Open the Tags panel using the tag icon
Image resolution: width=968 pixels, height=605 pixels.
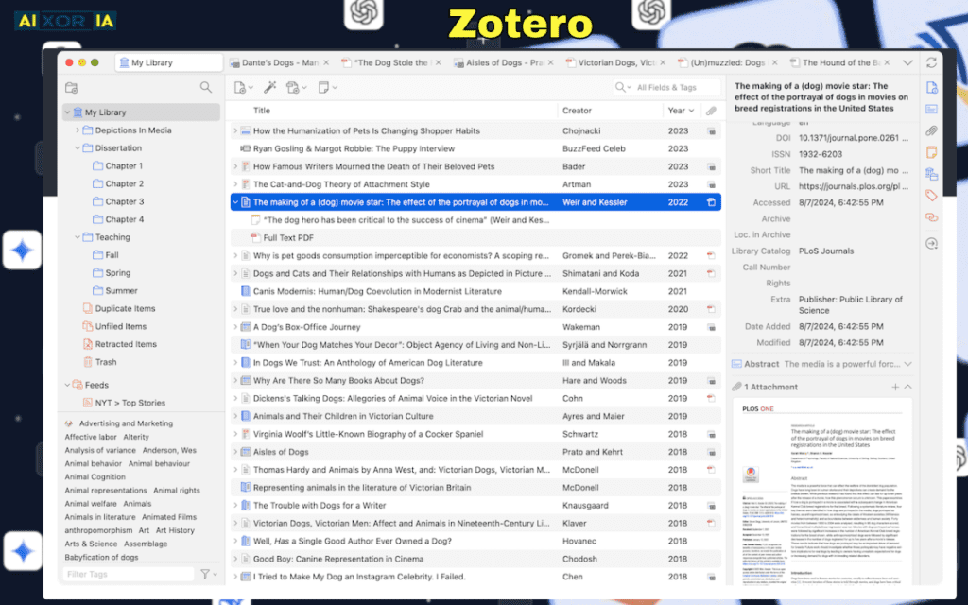click(932, 194)
